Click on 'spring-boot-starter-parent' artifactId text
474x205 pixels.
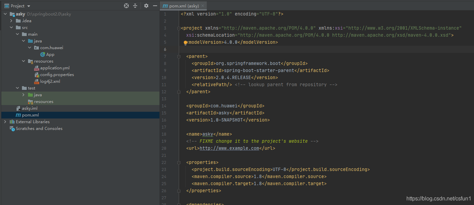pos(259,70)
